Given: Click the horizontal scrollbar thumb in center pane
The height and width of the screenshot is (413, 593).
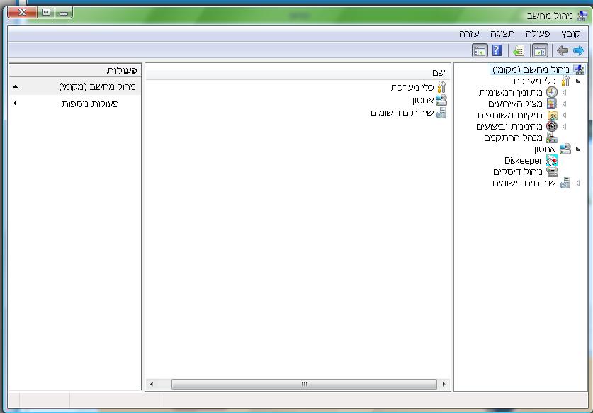Looking at the screenshot, I should tap(304, 384).
